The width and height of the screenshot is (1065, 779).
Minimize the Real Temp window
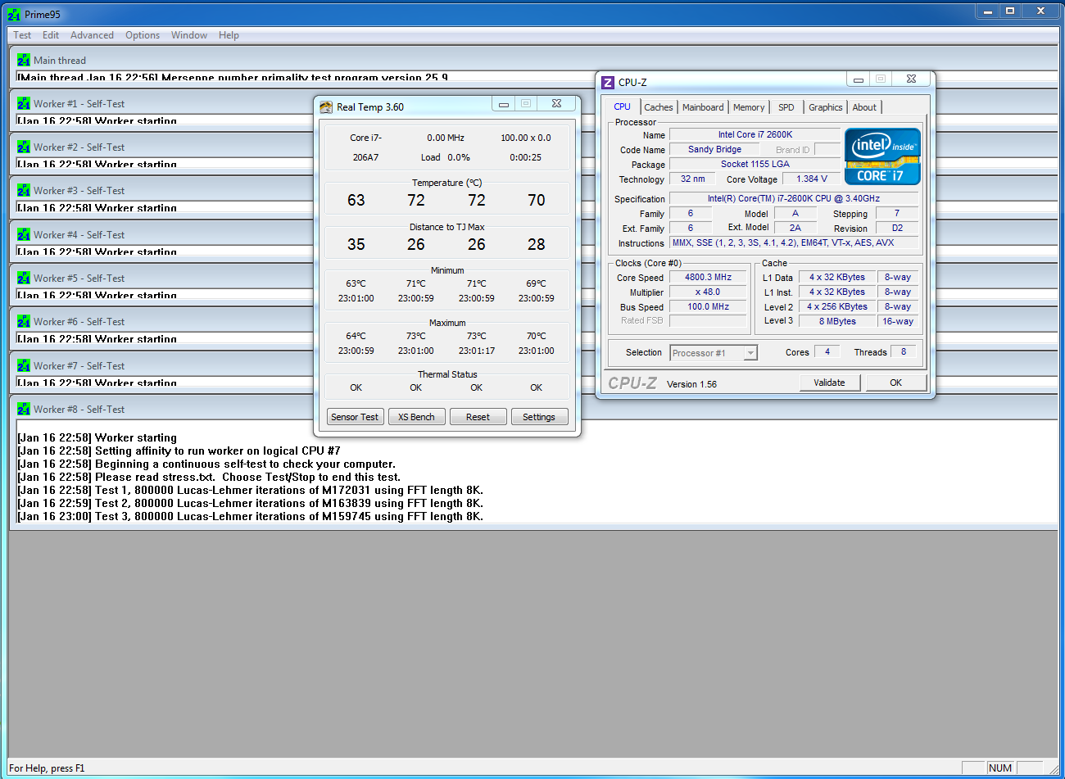click(504, 104)
